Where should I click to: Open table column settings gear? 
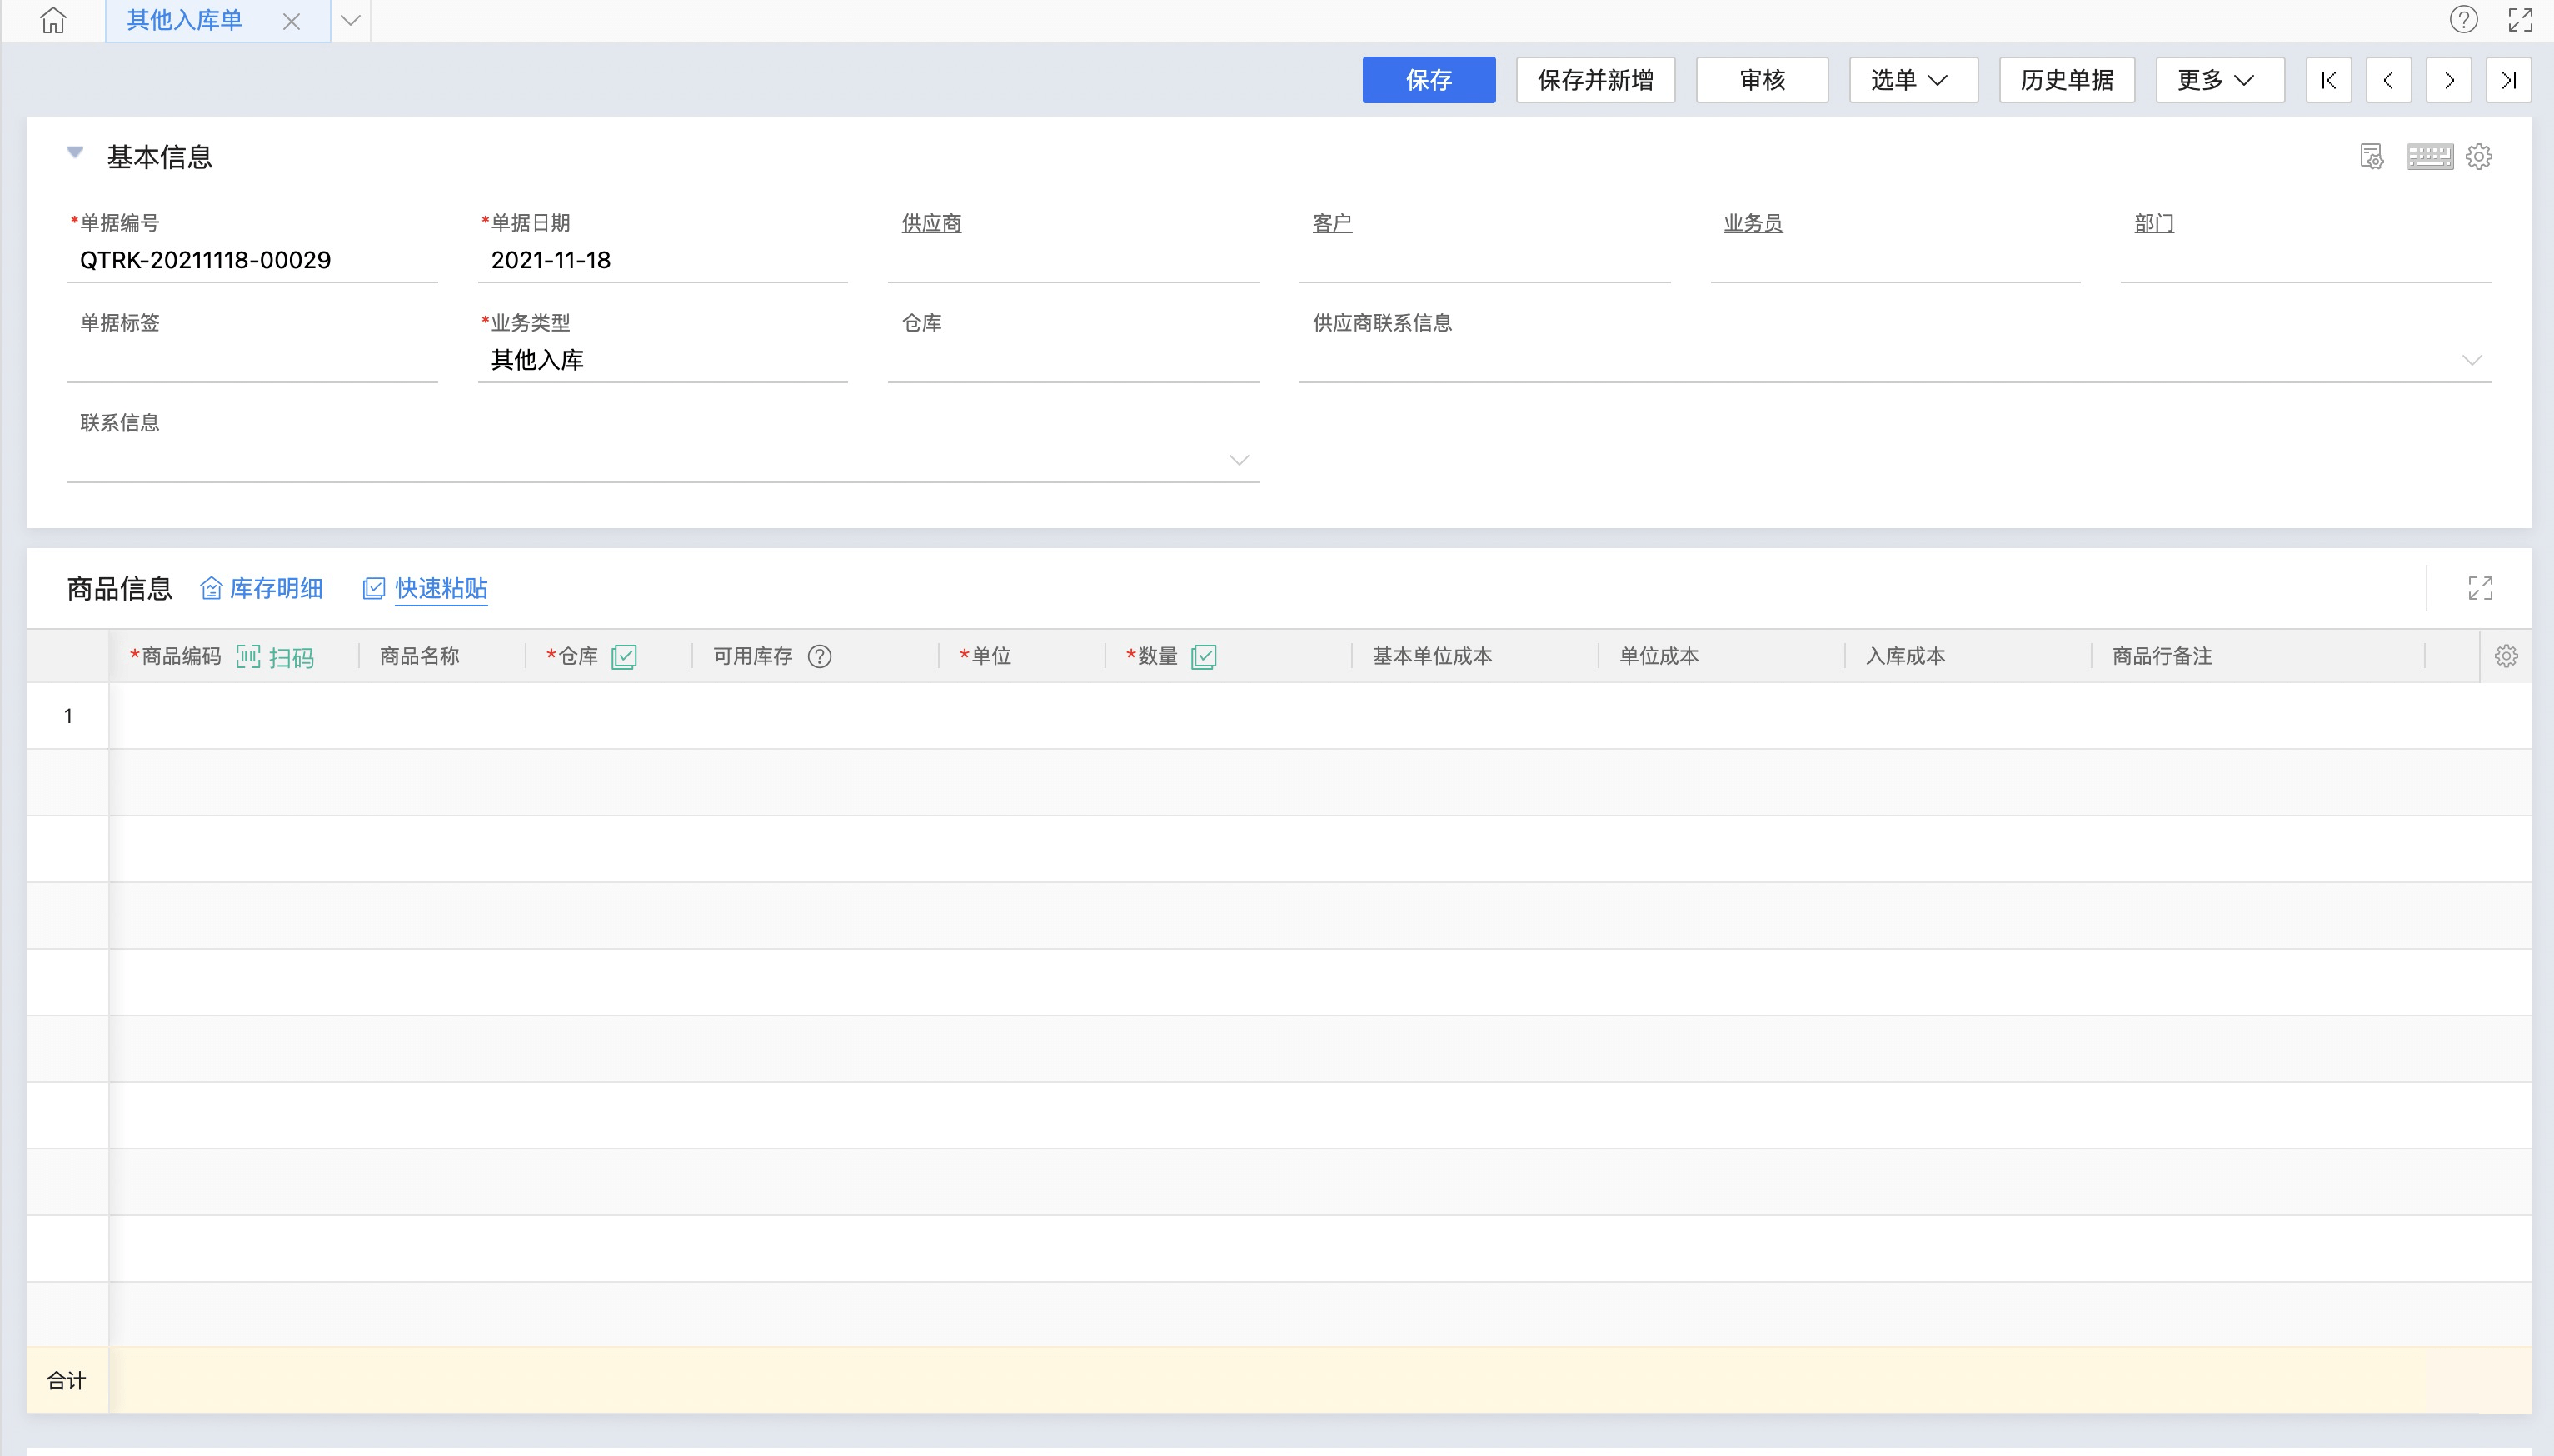tap(2505, 656)
